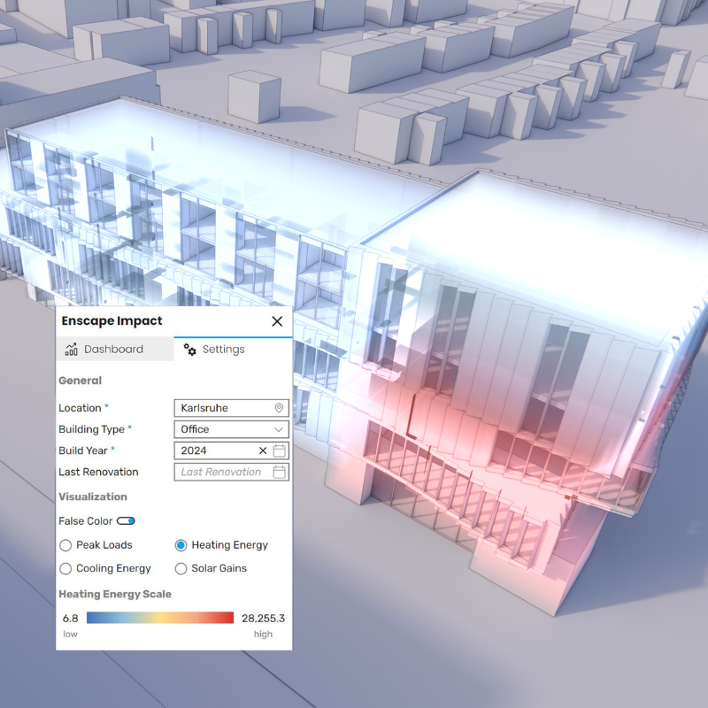Click the map pin icon in Location
The height and width of the screenshot is (708, 708).
279,408
